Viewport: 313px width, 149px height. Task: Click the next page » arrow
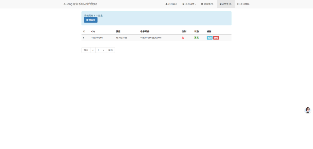pos(104,50)
